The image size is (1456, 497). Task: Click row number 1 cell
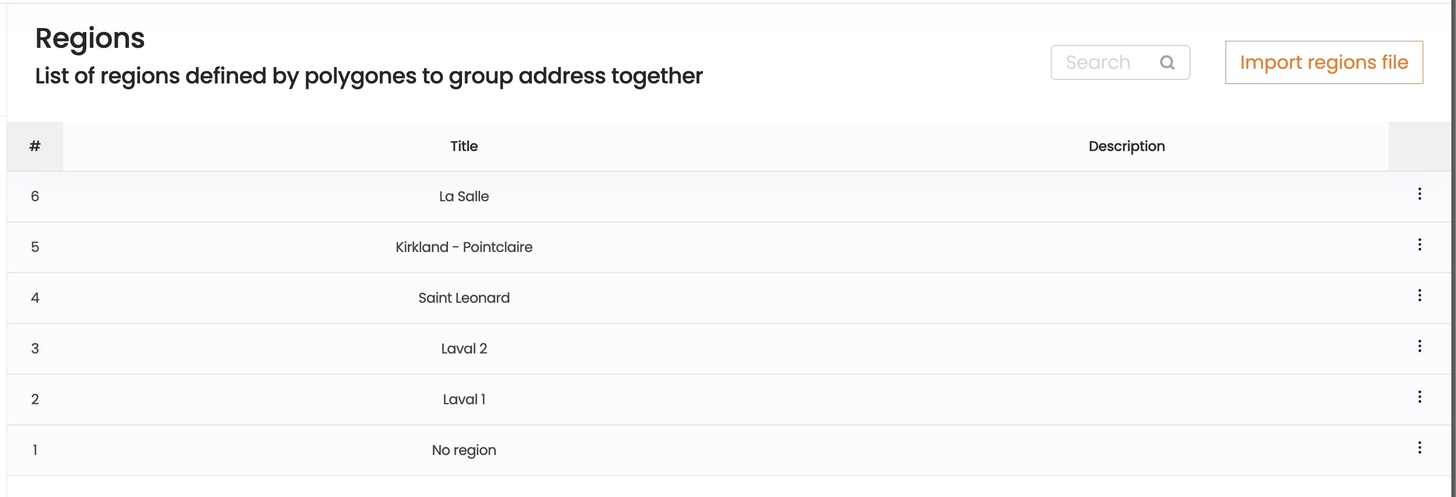tap(35, 450)
